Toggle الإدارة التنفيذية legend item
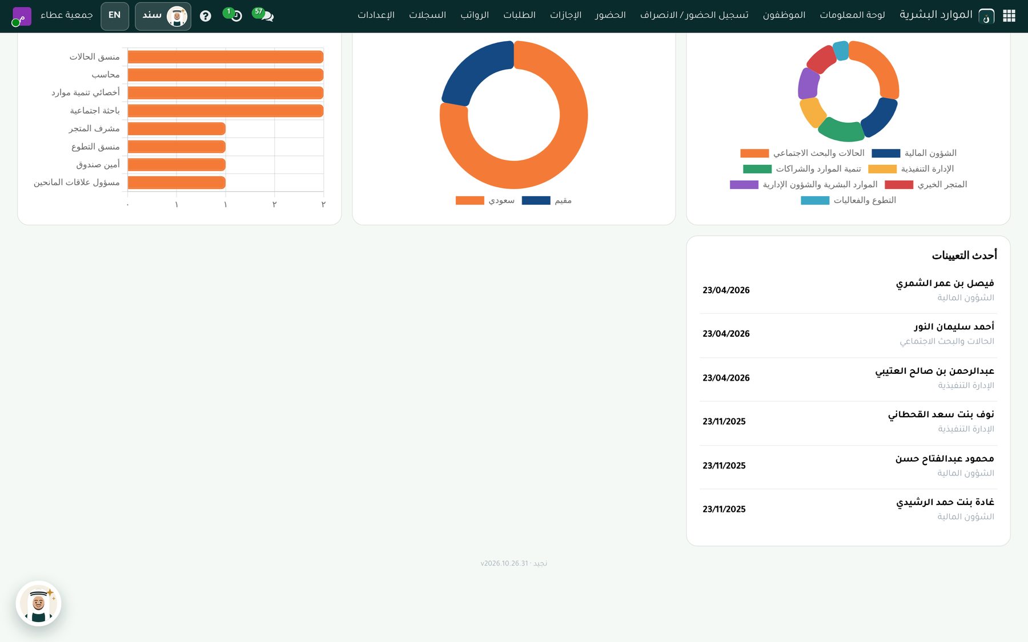The width and height of the screenshot is (1028, 642). [x=911, y=169]
